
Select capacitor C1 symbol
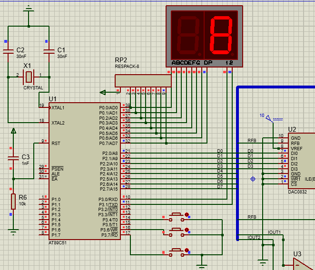coord(49,52)
